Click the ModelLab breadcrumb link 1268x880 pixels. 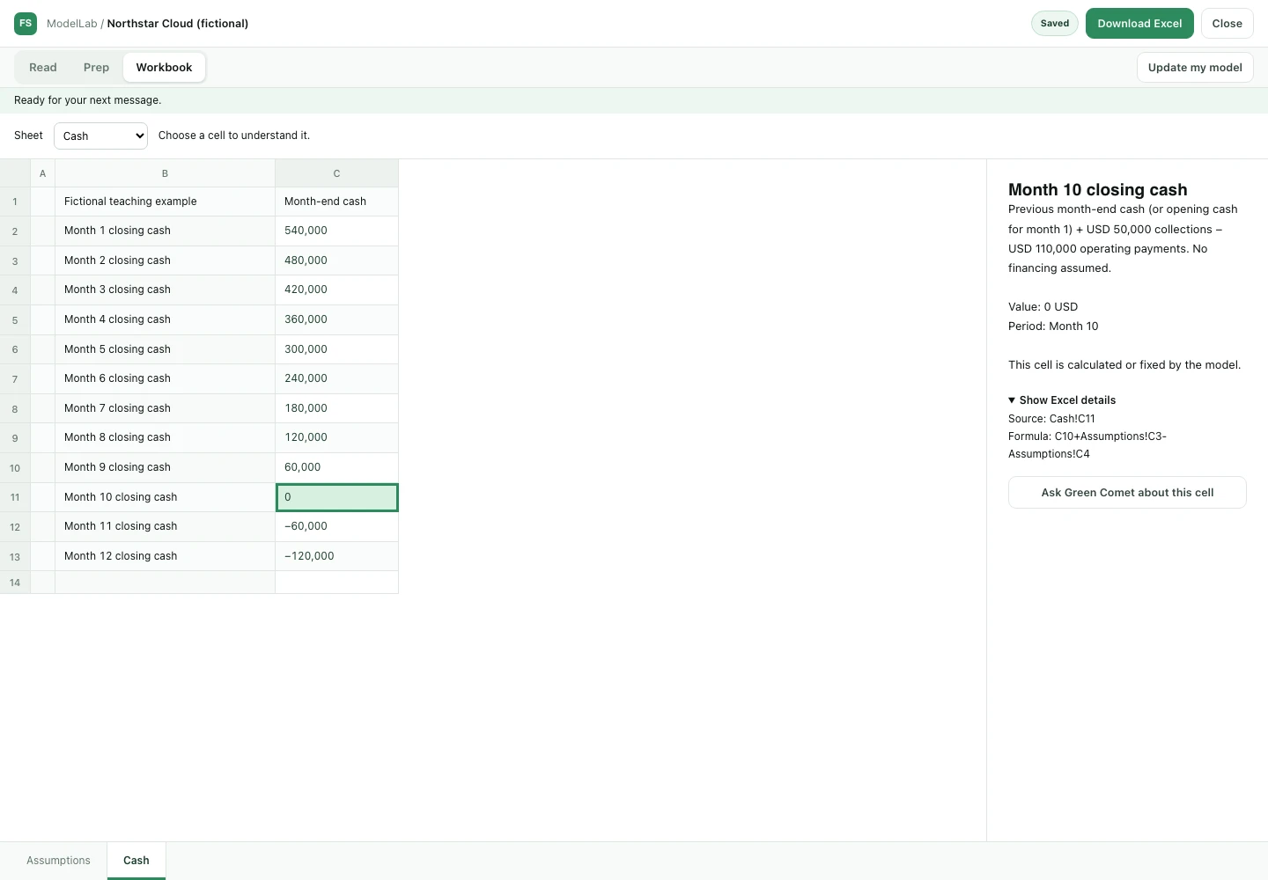pos(72,24)
